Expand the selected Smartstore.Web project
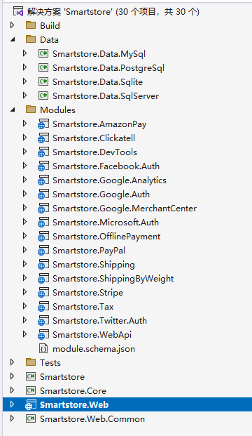The height and width of the screenshot is (436, 252). [12, 404]
